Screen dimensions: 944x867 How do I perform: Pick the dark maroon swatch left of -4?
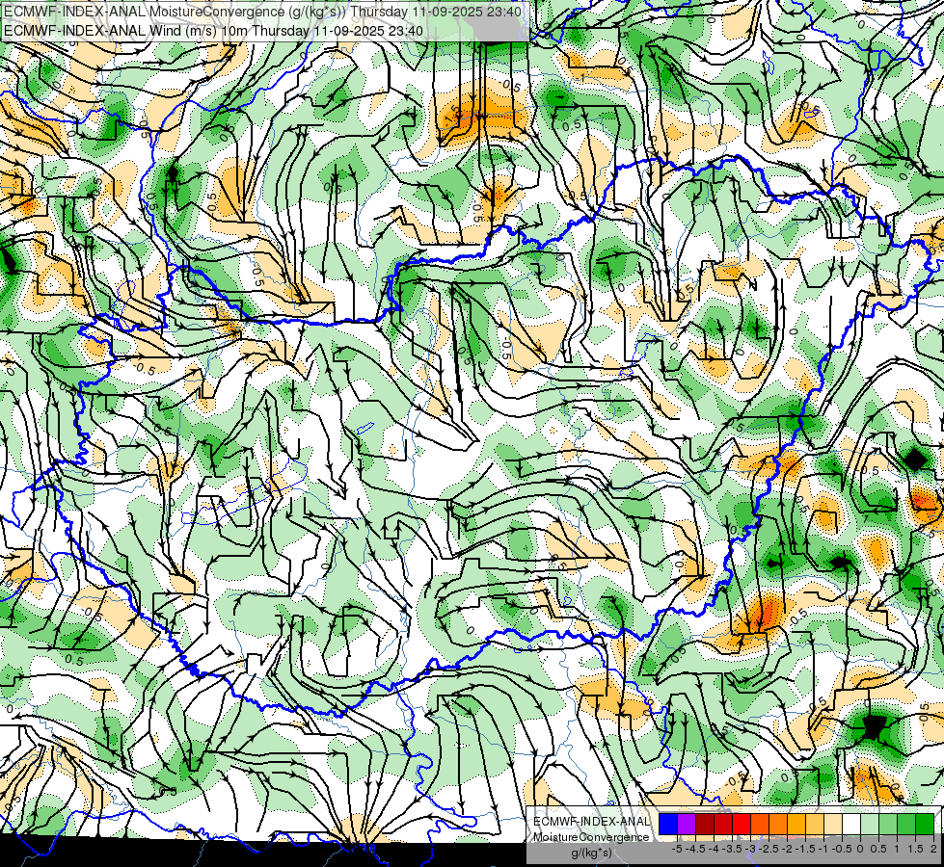pyautogui.click(x=705, y=824)
